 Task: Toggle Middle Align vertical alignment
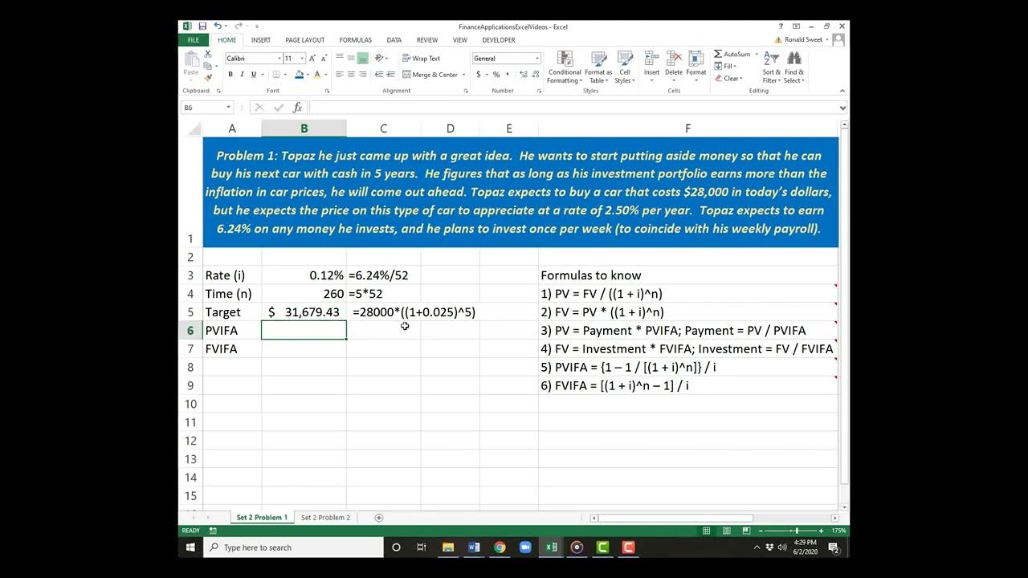coord(351,58)
